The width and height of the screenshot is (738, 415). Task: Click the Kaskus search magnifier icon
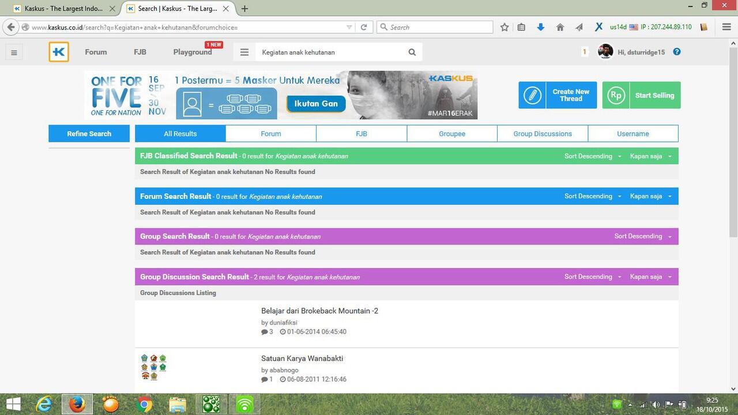(412, 52)
